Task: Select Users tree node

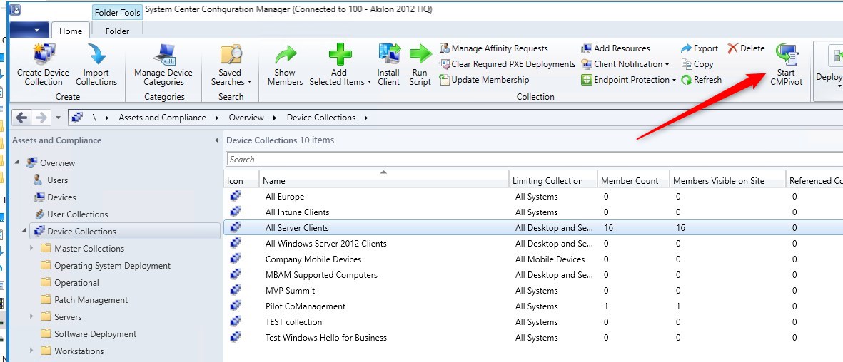Action: click(x=58, y=180)
